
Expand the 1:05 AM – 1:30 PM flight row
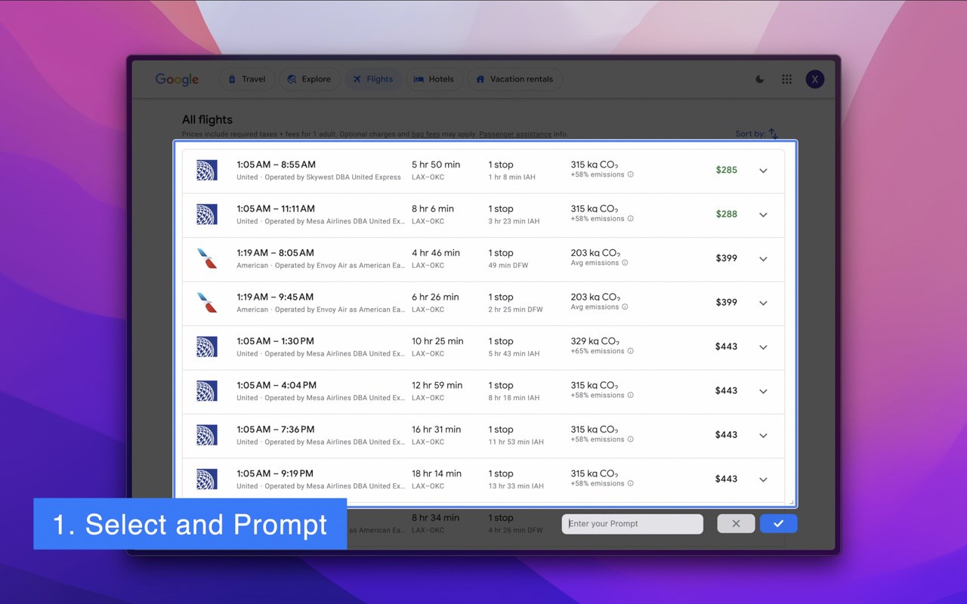point(763,347)
